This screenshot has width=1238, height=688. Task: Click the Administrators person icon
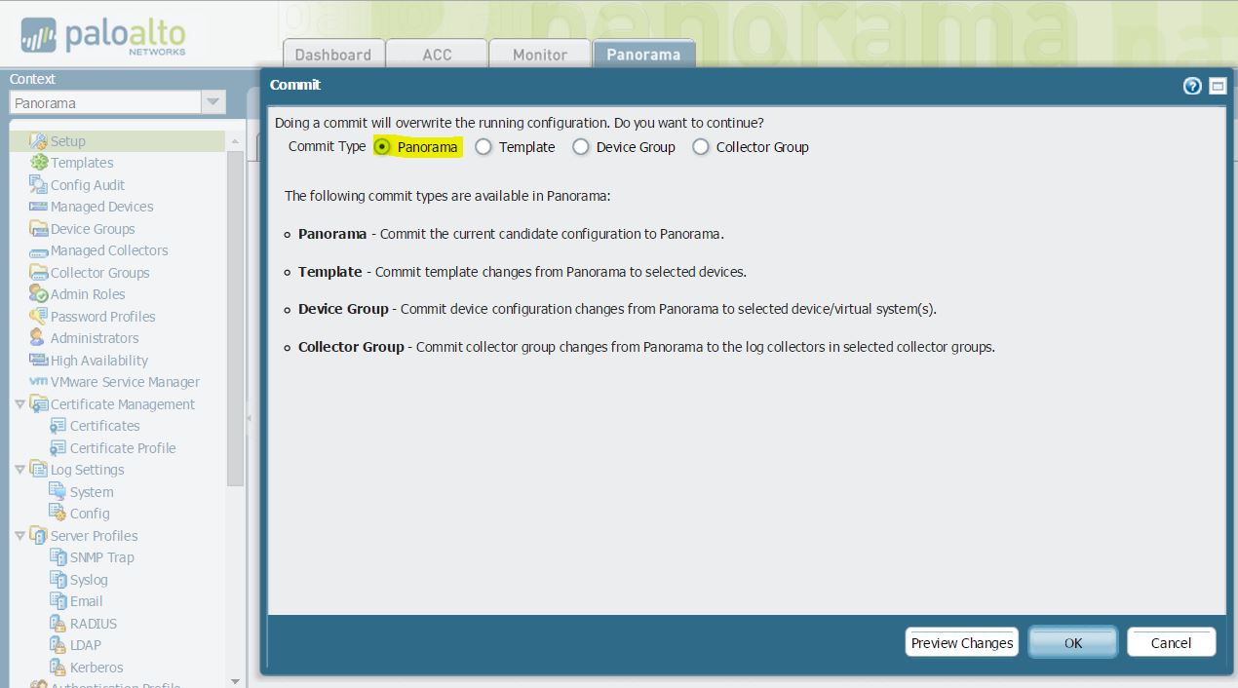coord(39,338)
